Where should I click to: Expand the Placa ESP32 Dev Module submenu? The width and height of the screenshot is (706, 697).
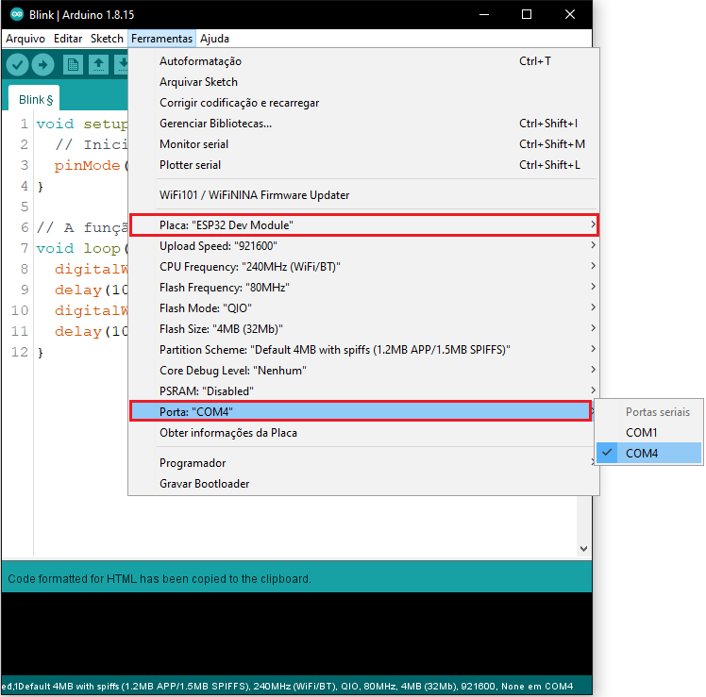click(363, 225)
